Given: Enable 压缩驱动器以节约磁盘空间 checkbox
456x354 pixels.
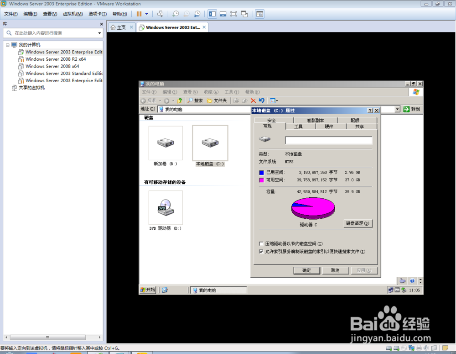Looking at the screenshot, I should (x=261, y=244).
